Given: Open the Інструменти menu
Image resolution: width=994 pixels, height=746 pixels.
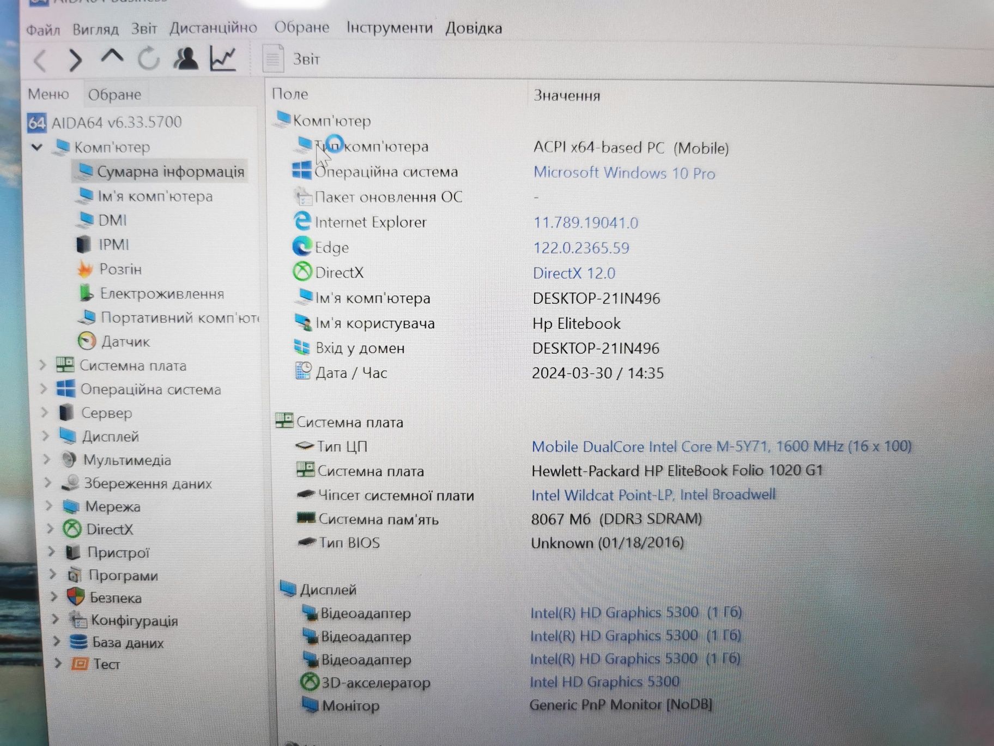Looking at the screenshot, I should coord(390,27).
